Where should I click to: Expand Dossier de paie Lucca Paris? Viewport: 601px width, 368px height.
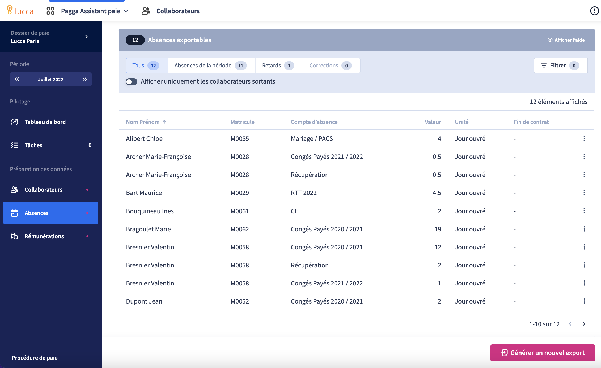click(51, 37)
